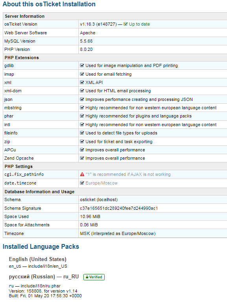Click the About this osTicket Installation heading

click(x=49, y=4)
